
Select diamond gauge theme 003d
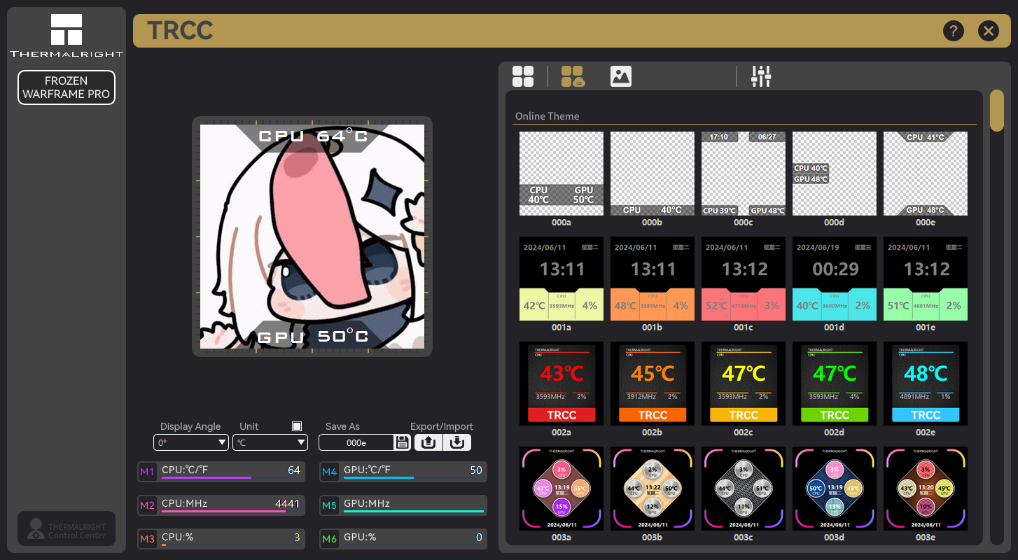835,489
